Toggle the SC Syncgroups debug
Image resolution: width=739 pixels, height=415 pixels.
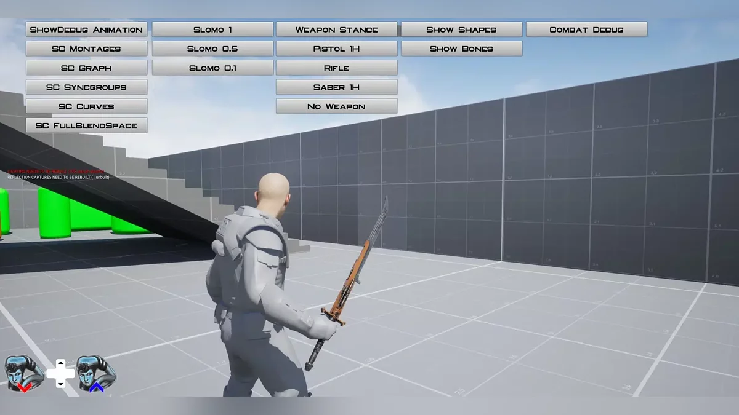(87, 87)
